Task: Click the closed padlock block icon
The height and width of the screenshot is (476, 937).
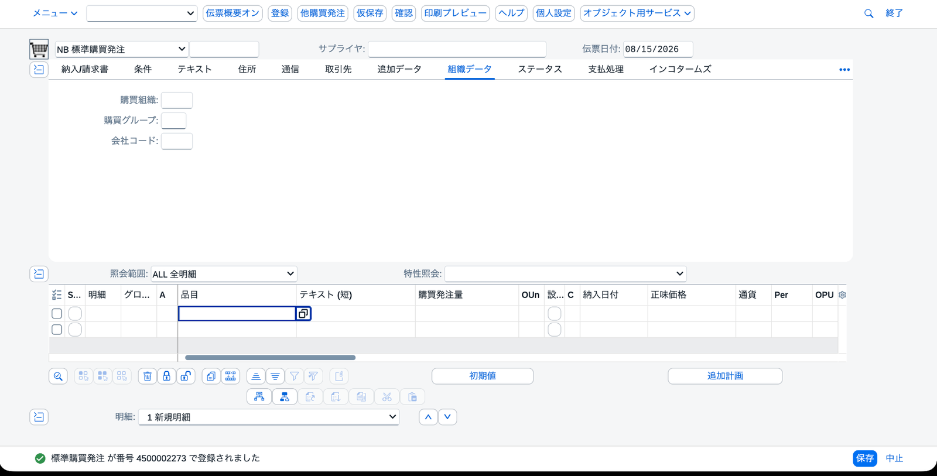Action: click(x=167, y=376)
